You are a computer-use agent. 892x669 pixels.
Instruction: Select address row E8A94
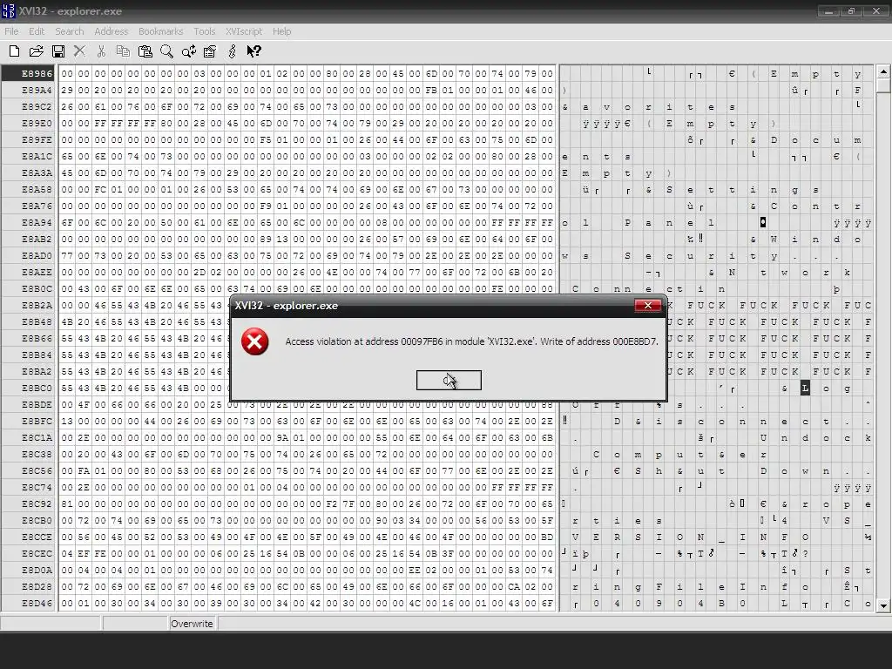point(30,222)
